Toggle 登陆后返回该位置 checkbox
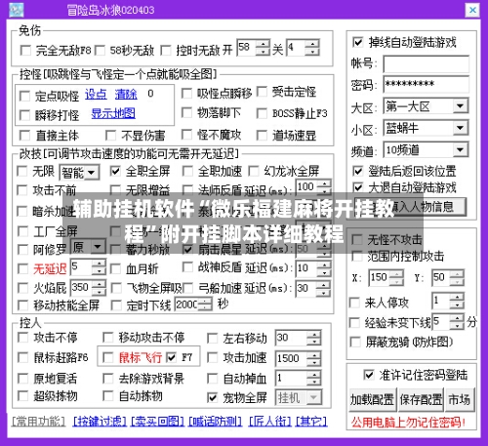 tap(358, 171)
